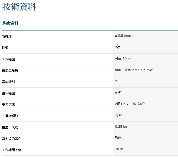The image size is (178, 157).
Task: Select the 500 – 540 nm diode value
Action: click(x=134, y=70)
